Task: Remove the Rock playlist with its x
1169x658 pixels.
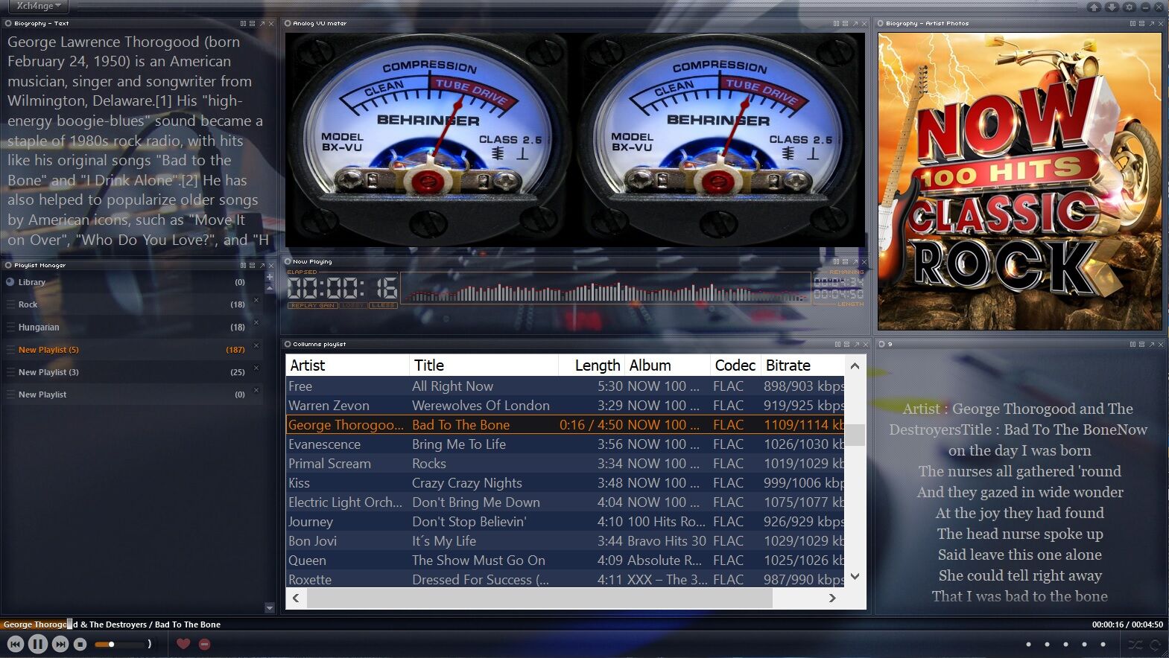Action: click(256, 301)
